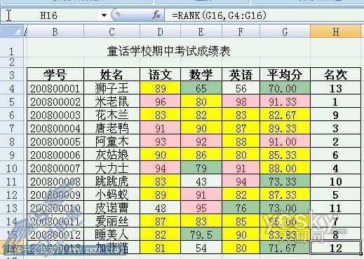364x259 pixels.
Task: Click the select-all corner triangle
Action: pos(12,31)
